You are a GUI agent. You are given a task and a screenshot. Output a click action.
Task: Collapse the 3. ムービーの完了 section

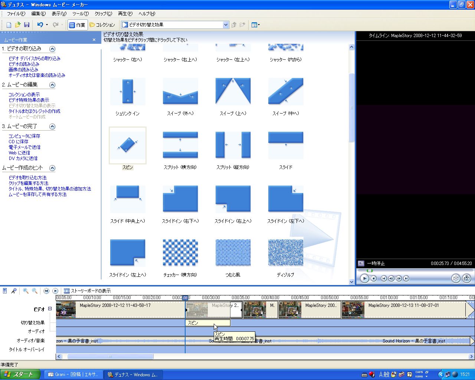(52, 127)
